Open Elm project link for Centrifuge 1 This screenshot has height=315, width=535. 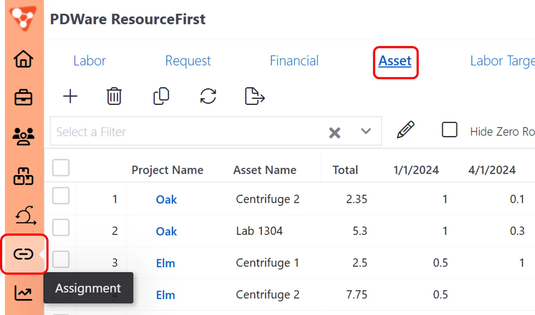pos(166,263)
